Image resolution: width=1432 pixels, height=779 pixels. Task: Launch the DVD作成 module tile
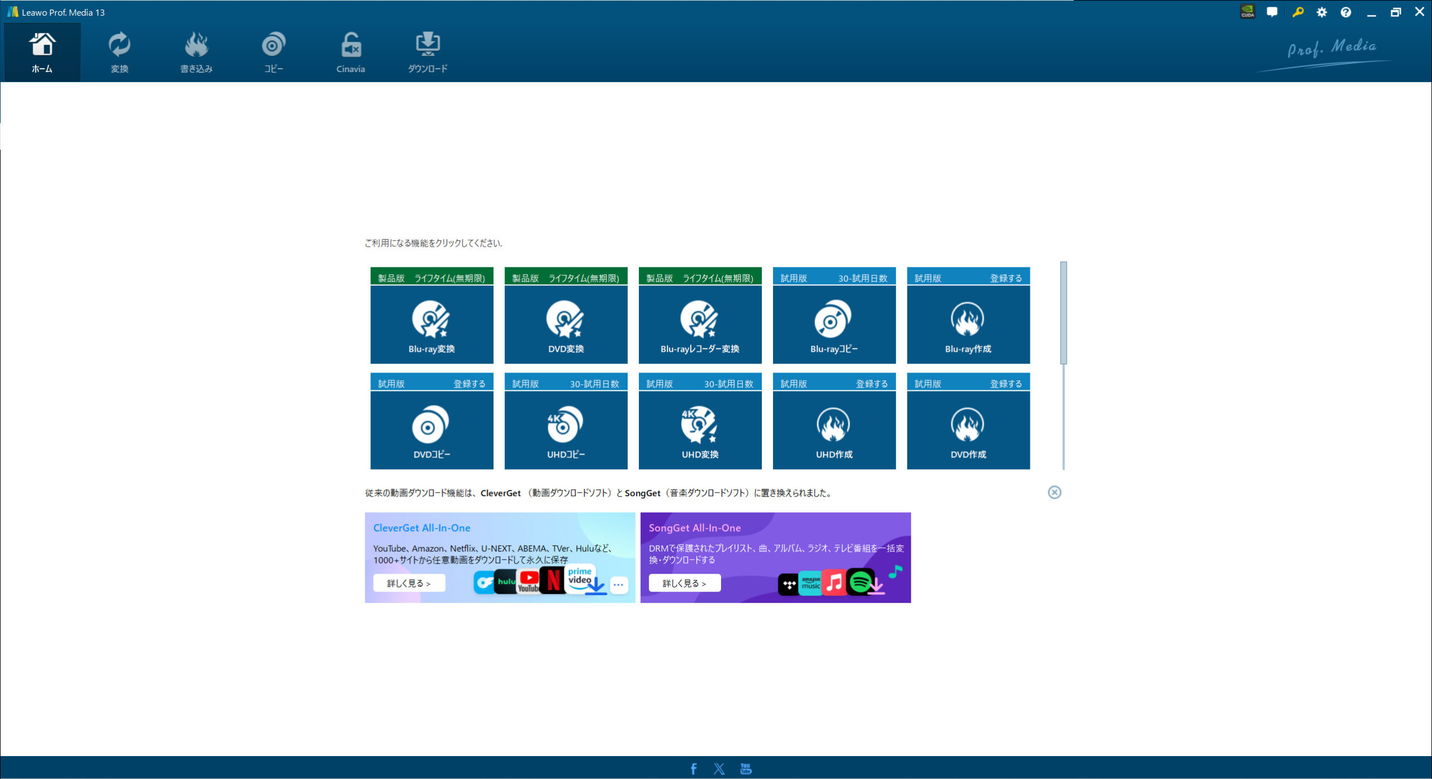tap(968, 430)
